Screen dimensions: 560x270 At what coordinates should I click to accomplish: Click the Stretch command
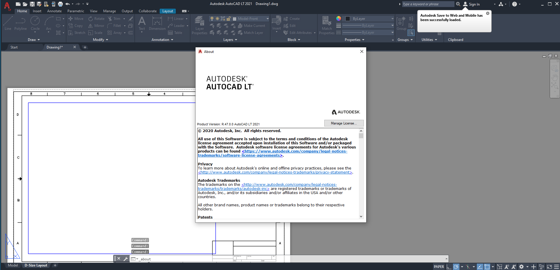[77, 33]
